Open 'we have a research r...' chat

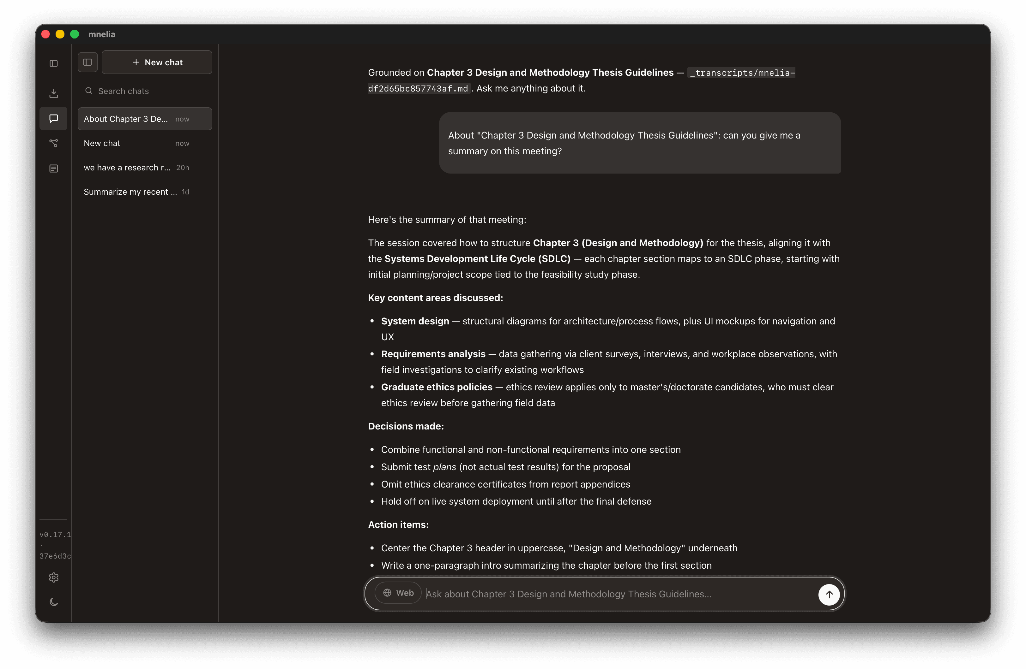pos(145,168)
